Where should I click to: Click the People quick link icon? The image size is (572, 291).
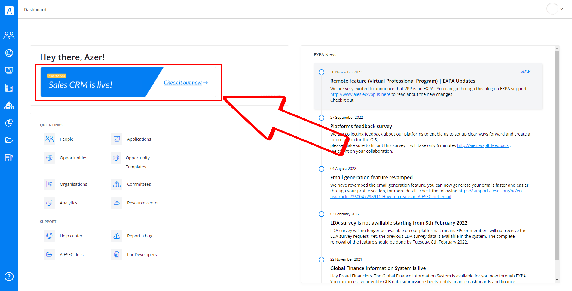(x=49, y=139)
